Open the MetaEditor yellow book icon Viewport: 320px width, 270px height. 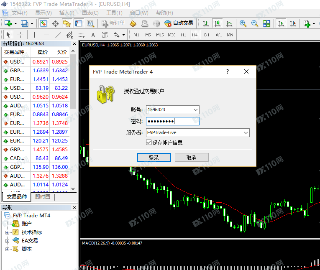pos(133,23)
